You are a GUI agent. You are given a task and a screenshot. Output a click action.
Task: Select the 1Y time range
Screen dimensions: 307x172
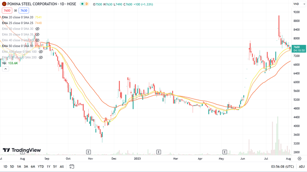click(x=49, y=166)
